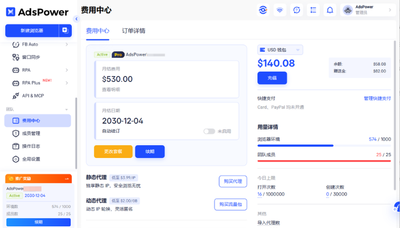Click the 0 创建次数 value
This screenshot has width=400, height=228.
[x=328, y=194]
